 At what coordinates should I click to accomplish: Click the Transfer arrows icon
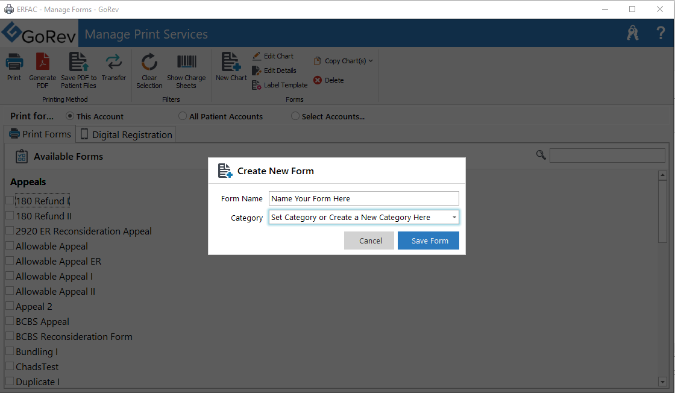114,62
